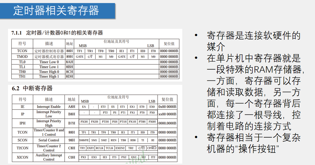Select the Timer/Counter 2 Control description

click(49, 148)
